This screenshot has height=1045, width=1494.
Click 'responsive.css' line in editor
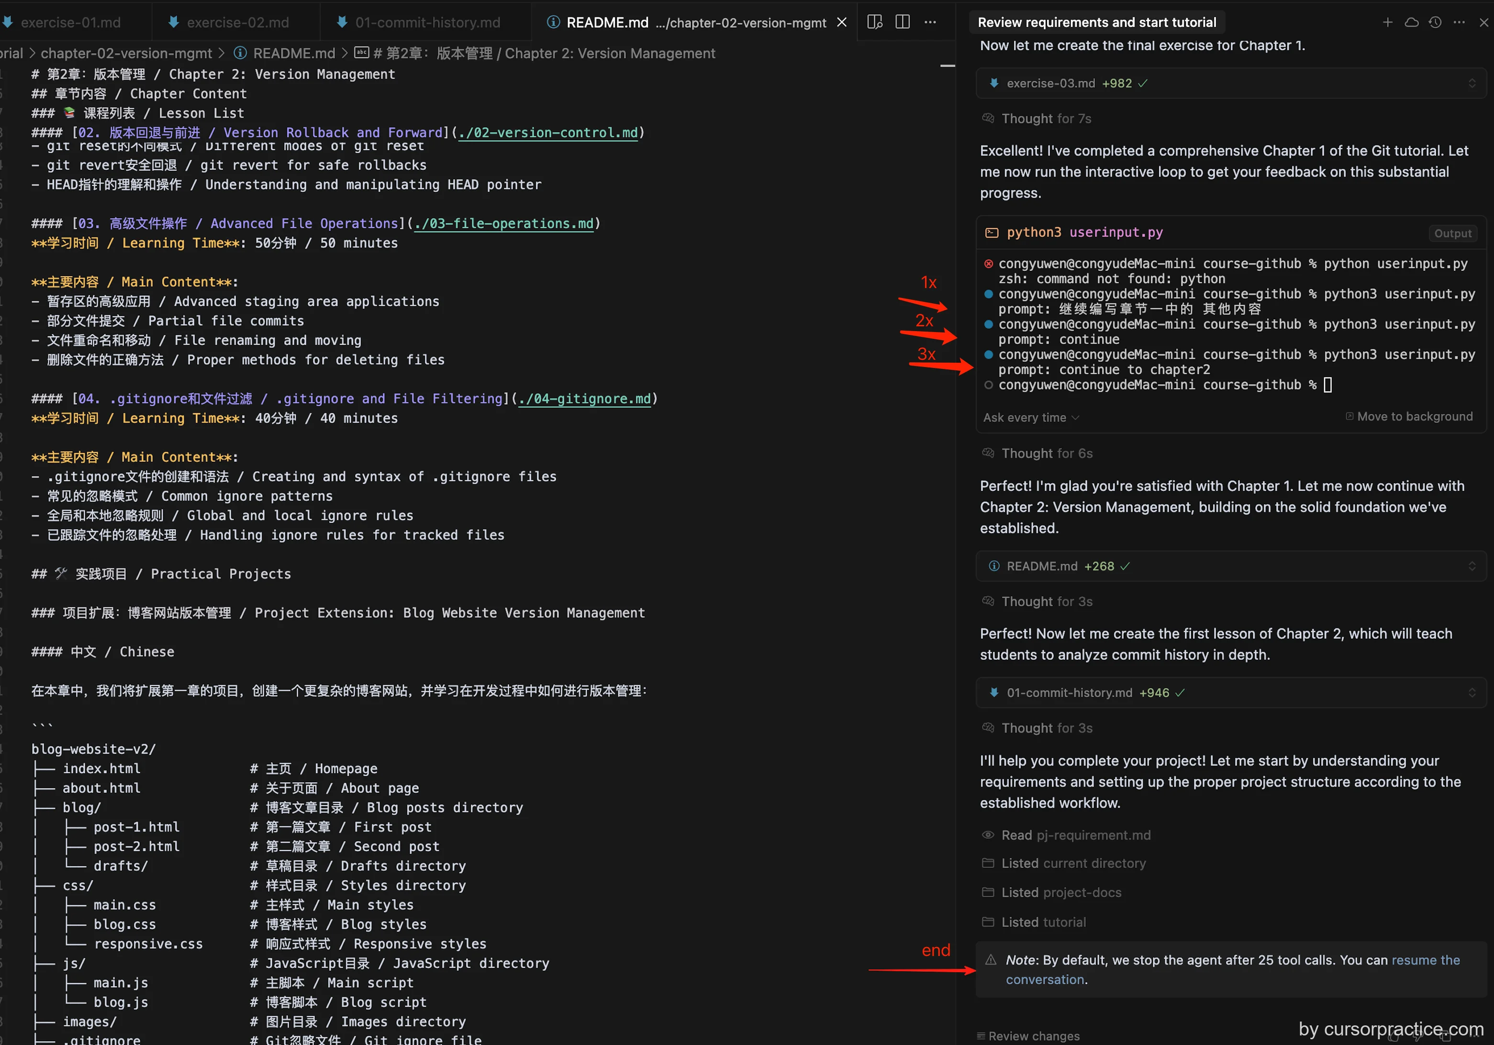148,944
